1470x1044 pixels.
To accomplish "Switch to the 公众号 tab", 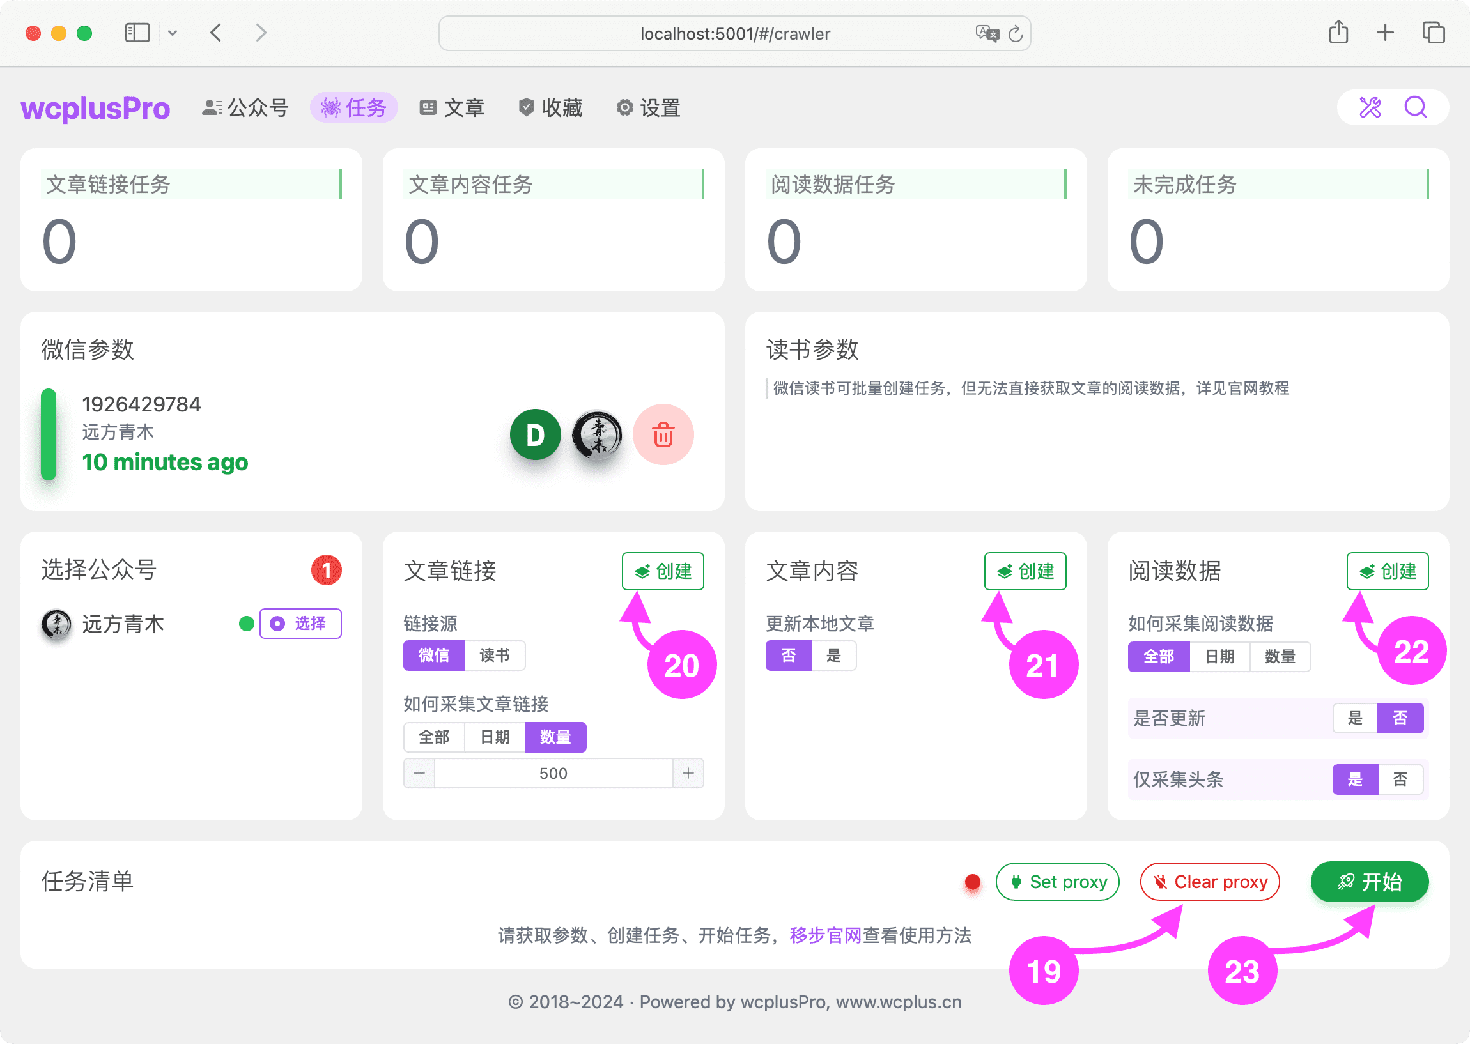I will (x=245, y=107).
